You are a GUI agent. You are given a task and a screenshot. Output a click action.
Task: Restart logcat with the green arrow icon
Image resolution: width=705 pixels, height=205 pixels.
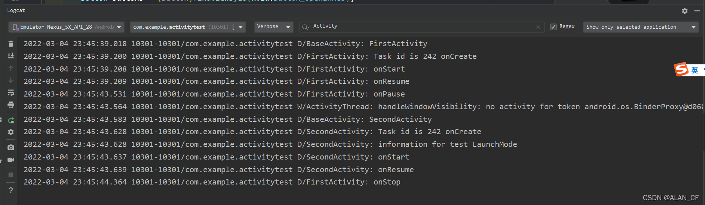click(11, 120)
